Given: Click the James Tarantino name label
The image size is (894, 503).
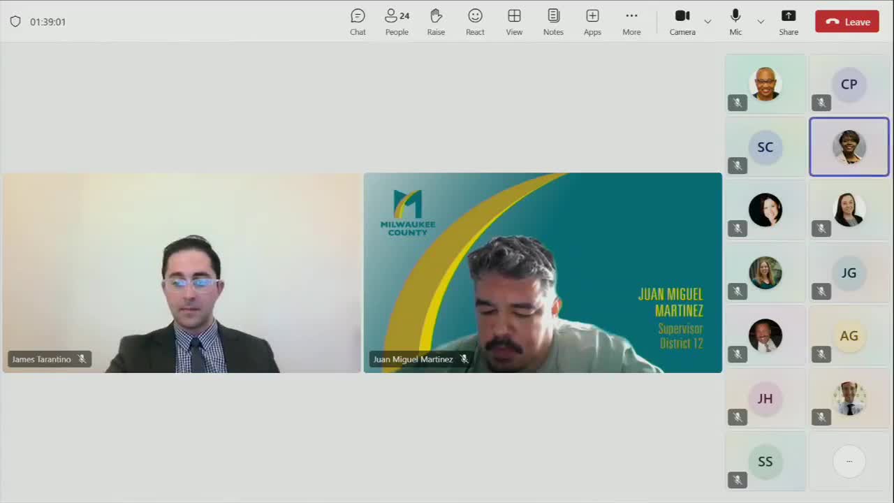Looking at the screenshot, I should (41, 359).
